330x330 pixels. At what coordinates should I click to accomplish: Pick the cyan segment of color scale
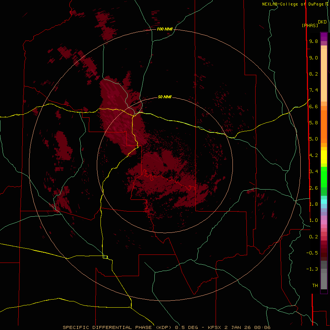(324, 202)
